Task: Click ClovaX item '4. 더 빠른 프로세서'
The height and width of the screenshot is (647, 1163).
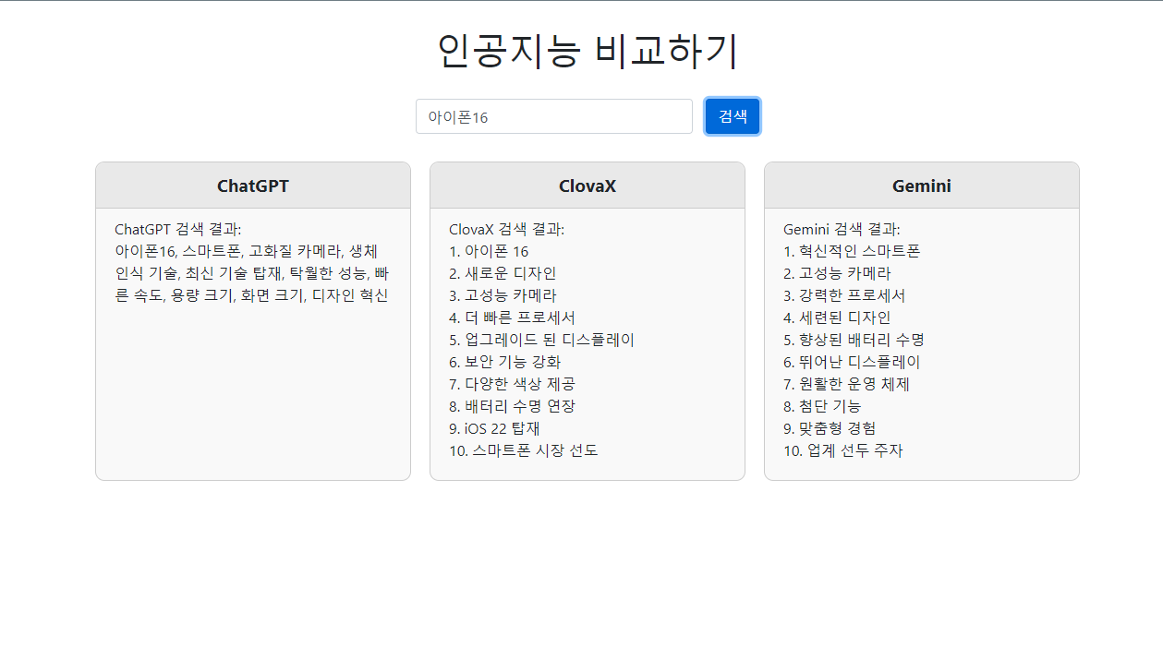Action: tap(513, 318)
